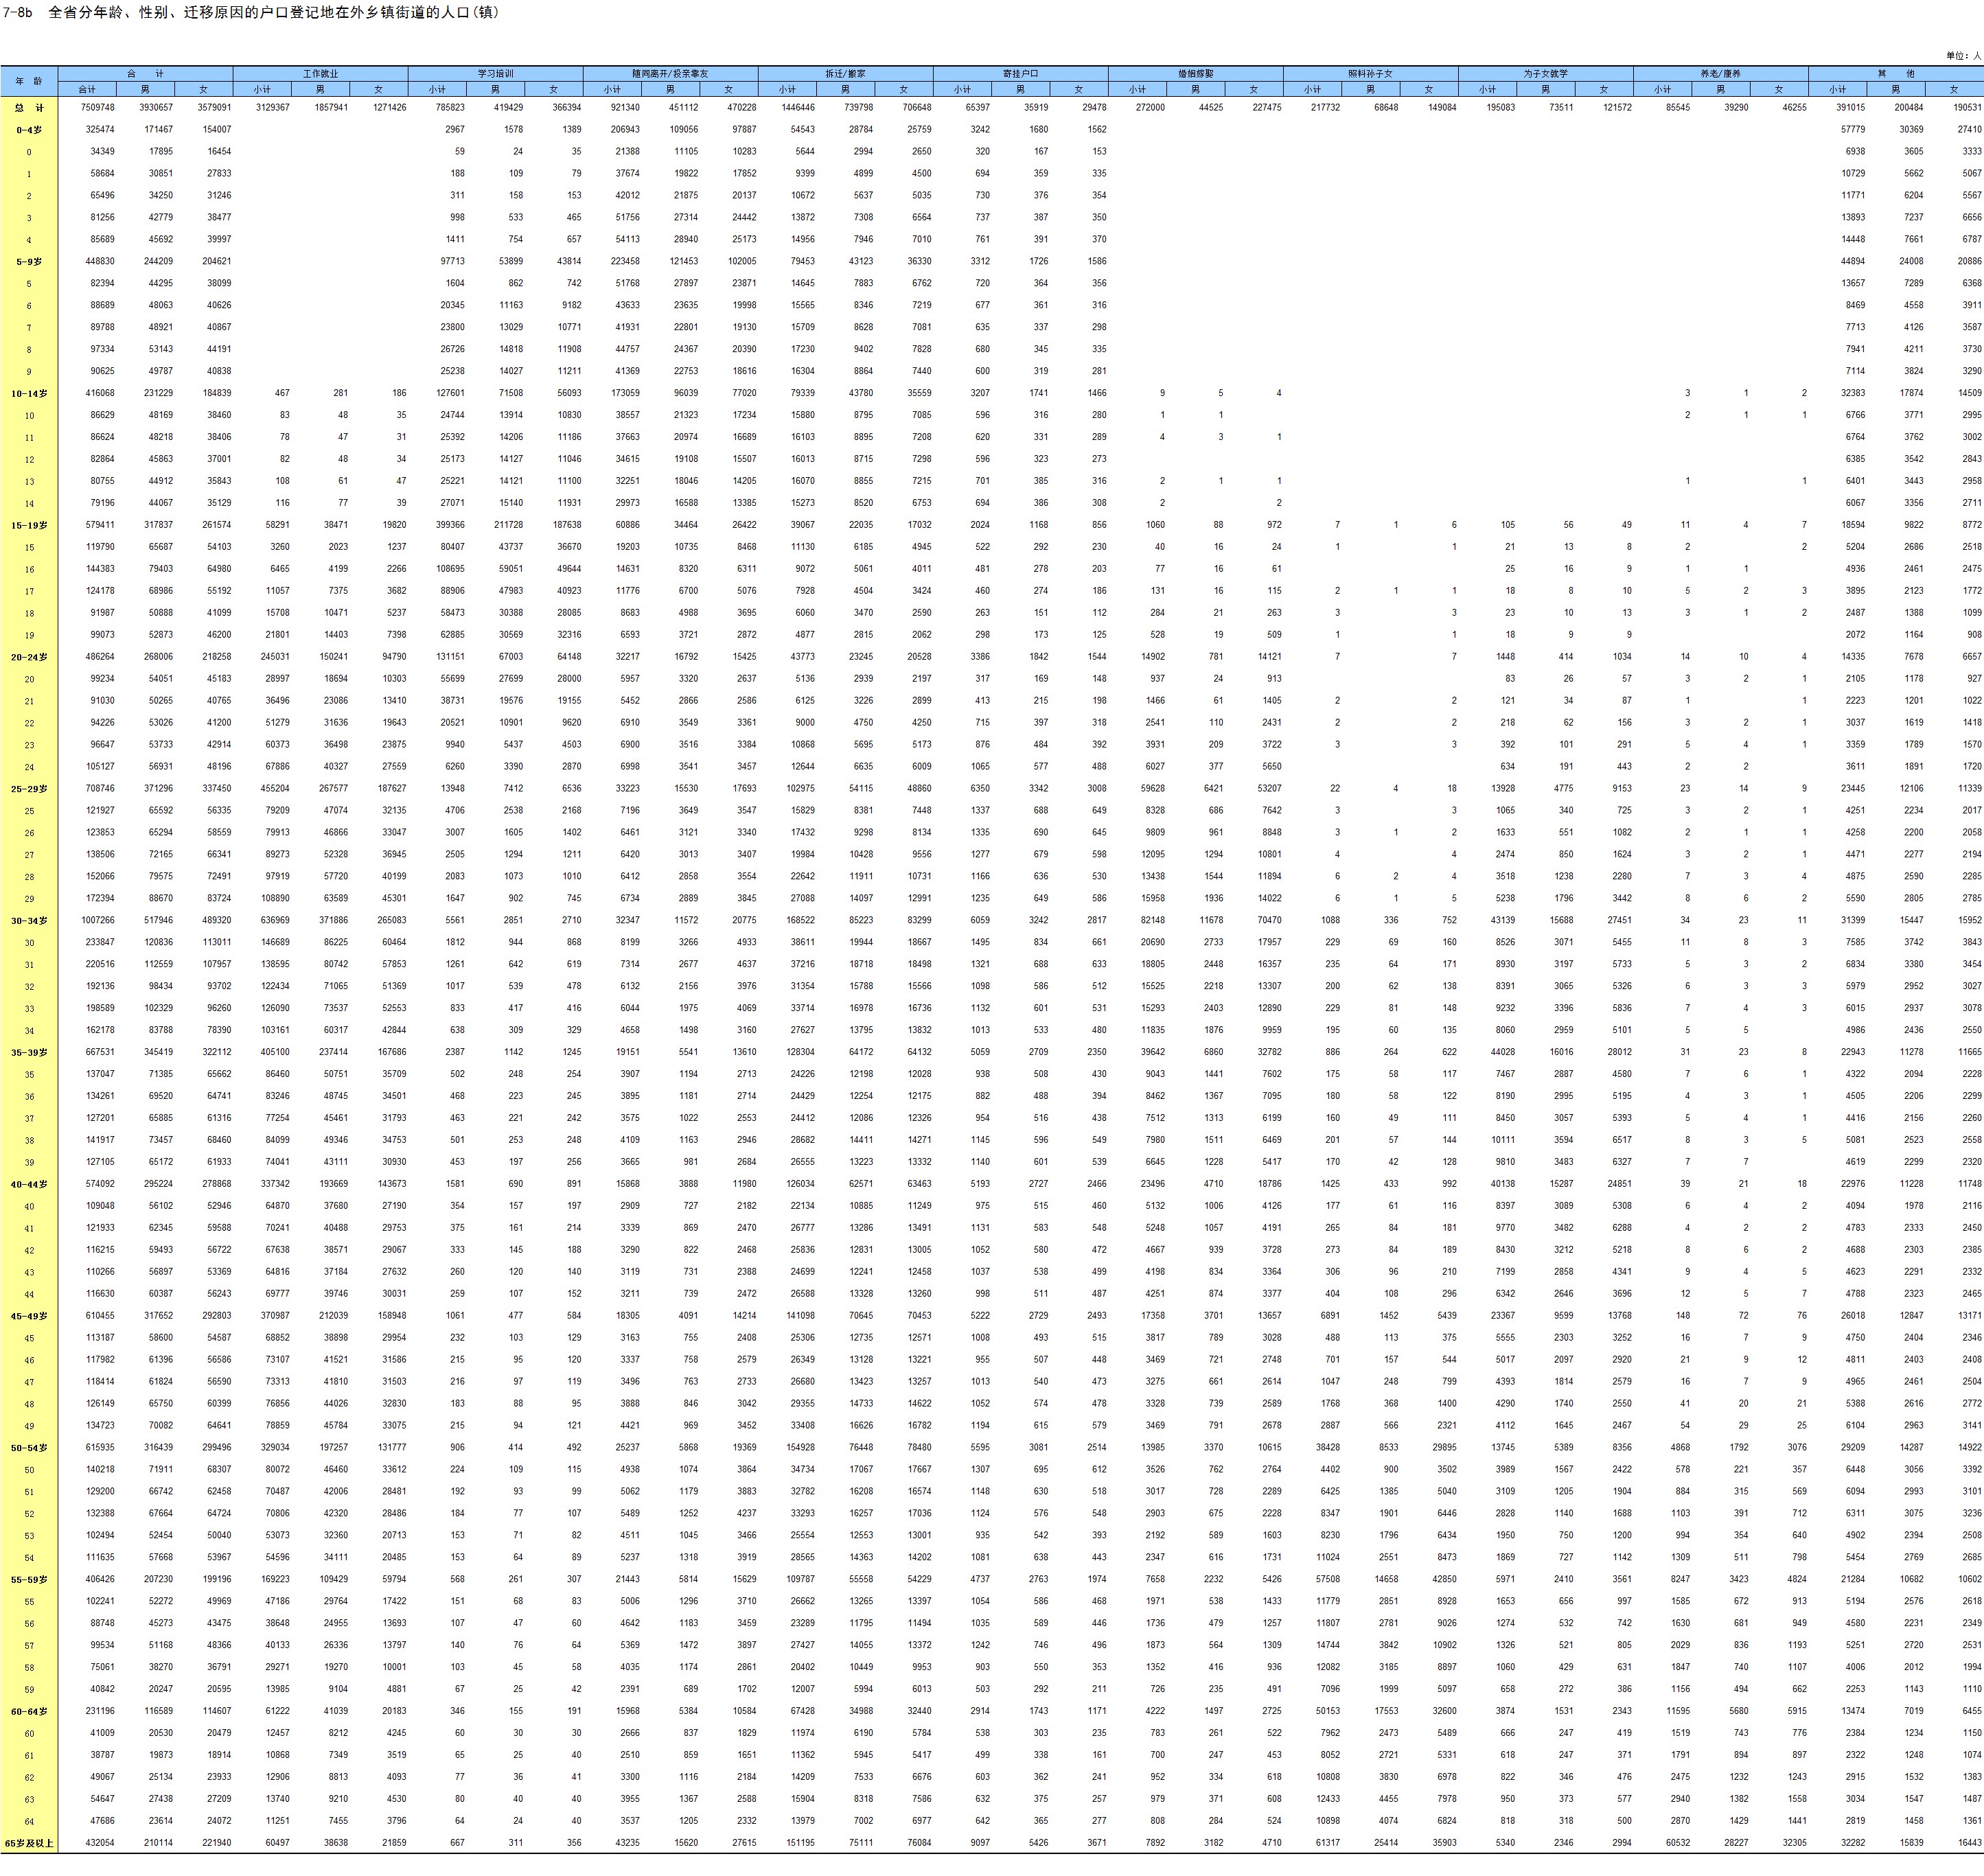Click the 拆迁/搬家 header cell
Image resolution: width=1984 pixels, height=1876 pixels.
pos(845,74)
